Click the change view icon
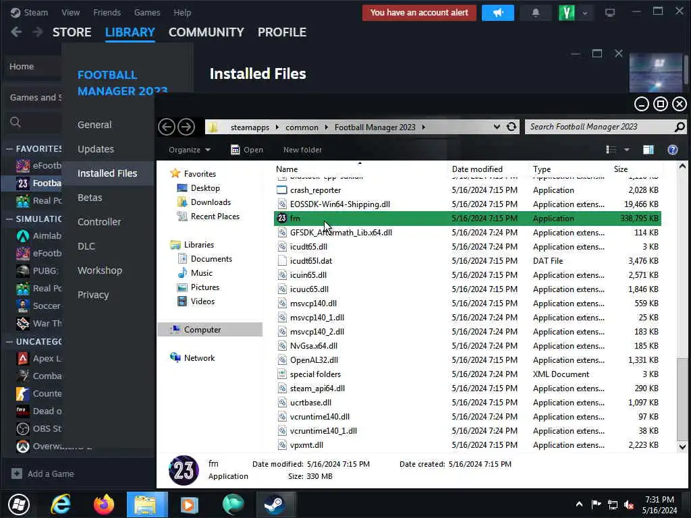The height and width of the screenshot is (518, 691). (611, 150)
